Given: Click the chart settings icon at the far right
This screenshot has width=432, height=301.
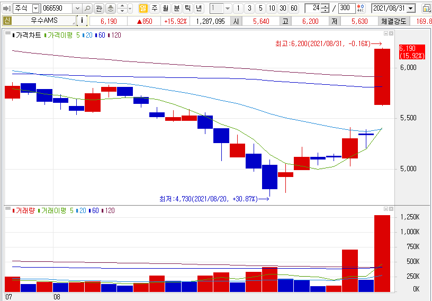Looking at the screenshot, I should tap(427, 8).
